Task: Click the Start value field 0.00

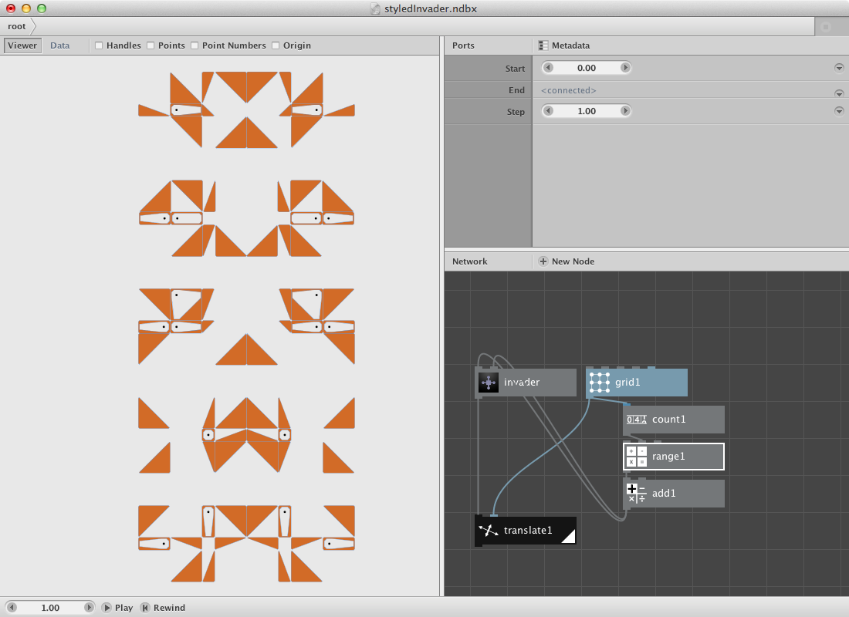Action: (x=587, y=68)
